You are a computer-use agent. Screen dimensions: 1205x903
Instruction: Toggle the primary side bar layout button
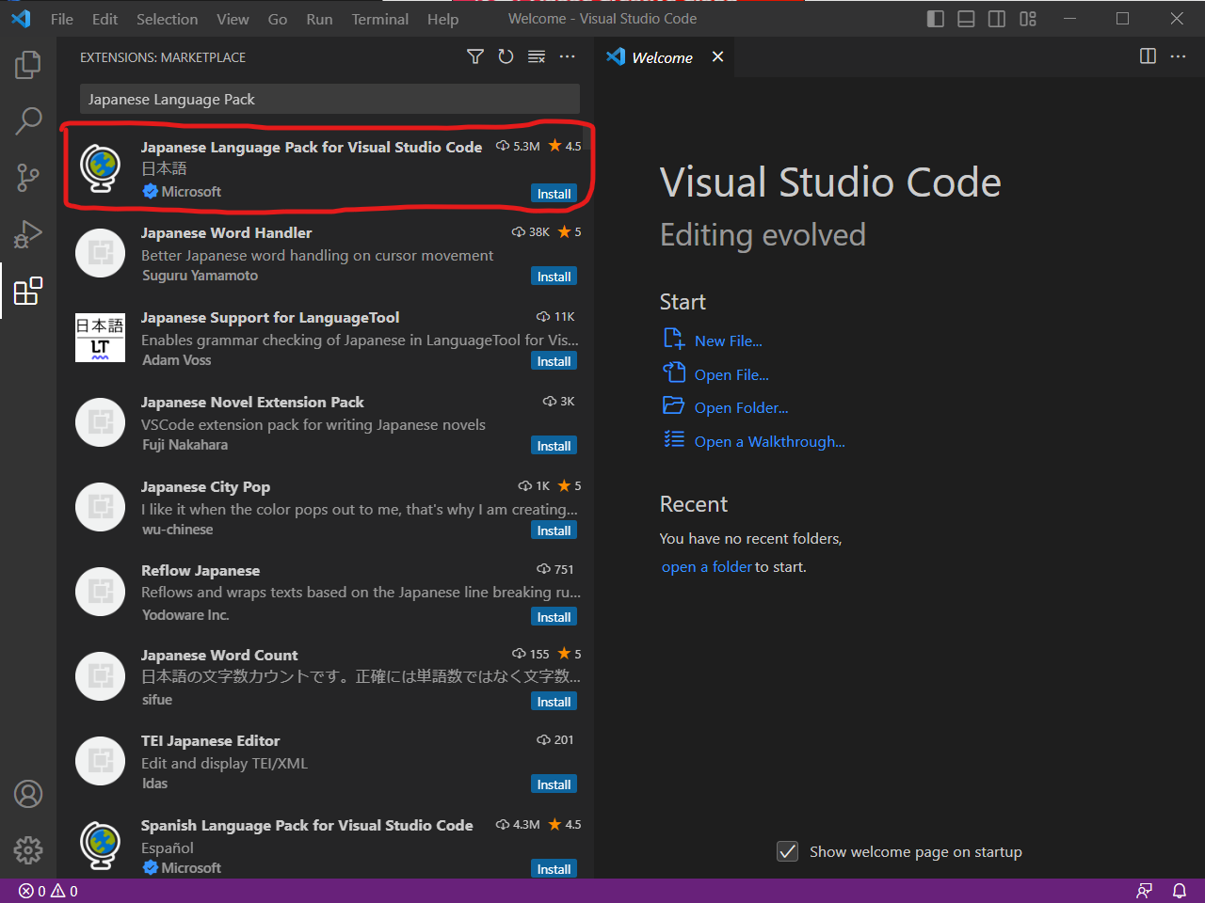tap(935, 19)
